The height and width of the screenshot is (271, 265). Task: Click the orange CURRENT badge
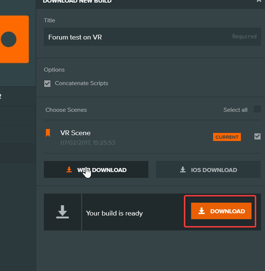point(227,137)
